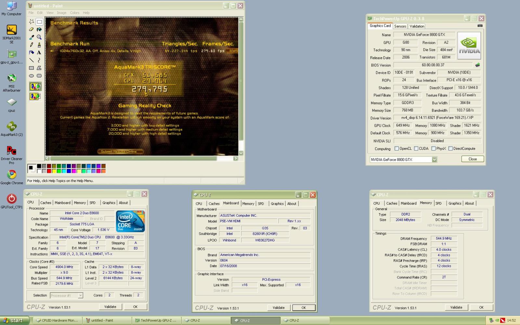Click the GPU-Z BIOS save chip icon
The image size is (520, 325).
pyautogui.click(x=477, y=65)
